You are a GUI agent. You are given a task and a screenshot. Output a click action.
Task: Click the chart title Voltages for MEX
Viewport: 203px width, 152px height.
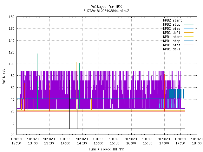pyautogui.click(x=106, y=7)
